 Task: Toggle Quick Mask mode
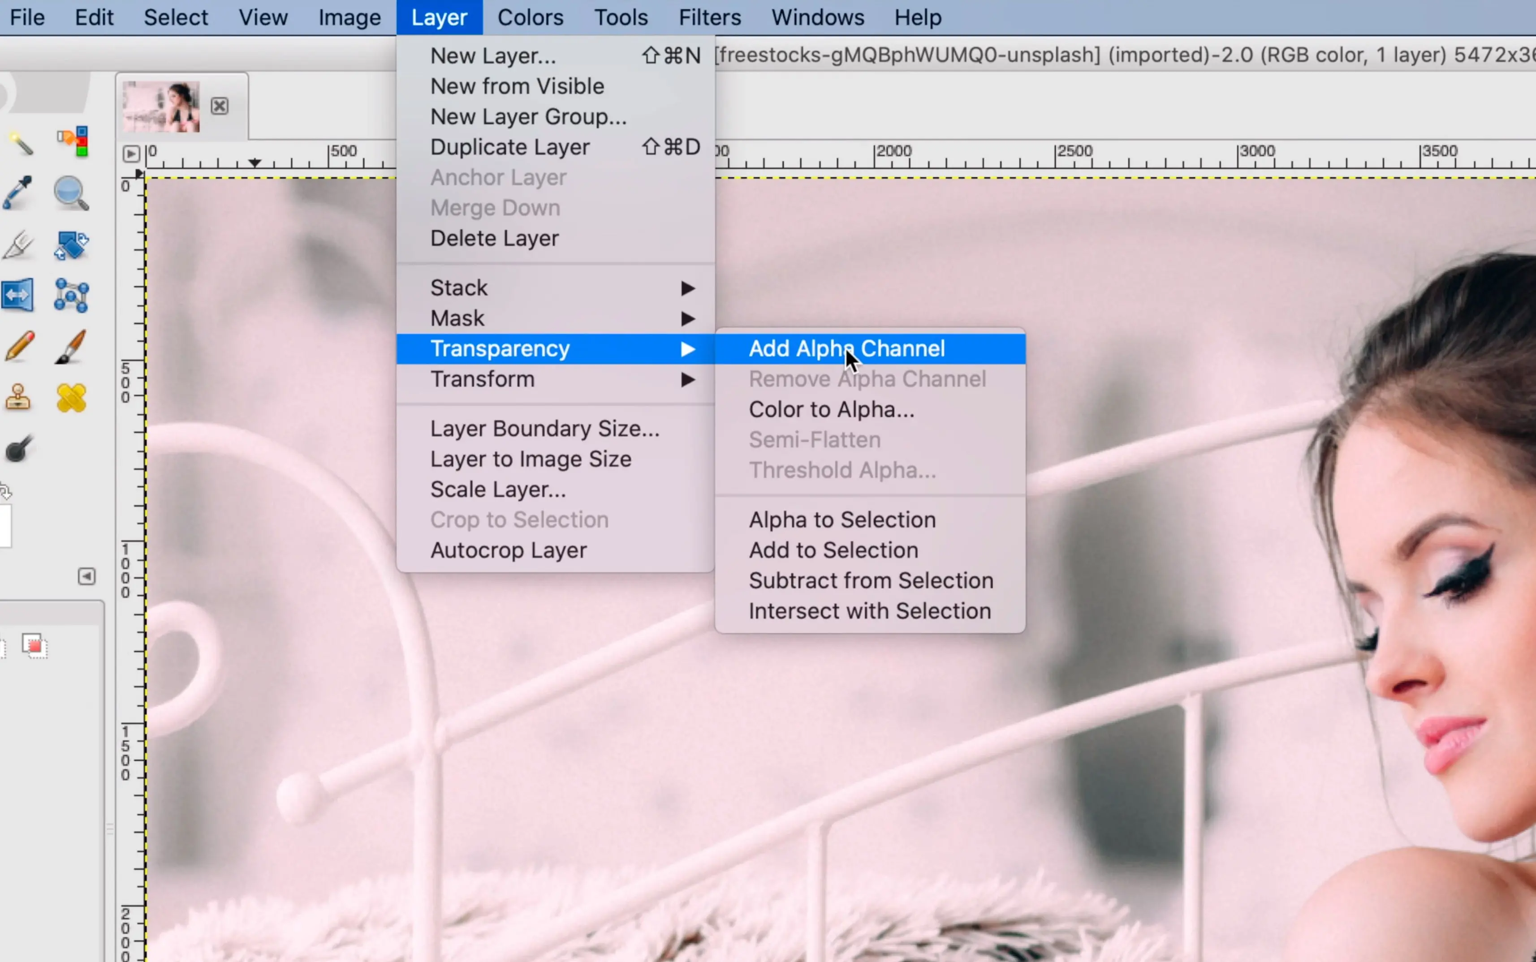tap(35, 646)
